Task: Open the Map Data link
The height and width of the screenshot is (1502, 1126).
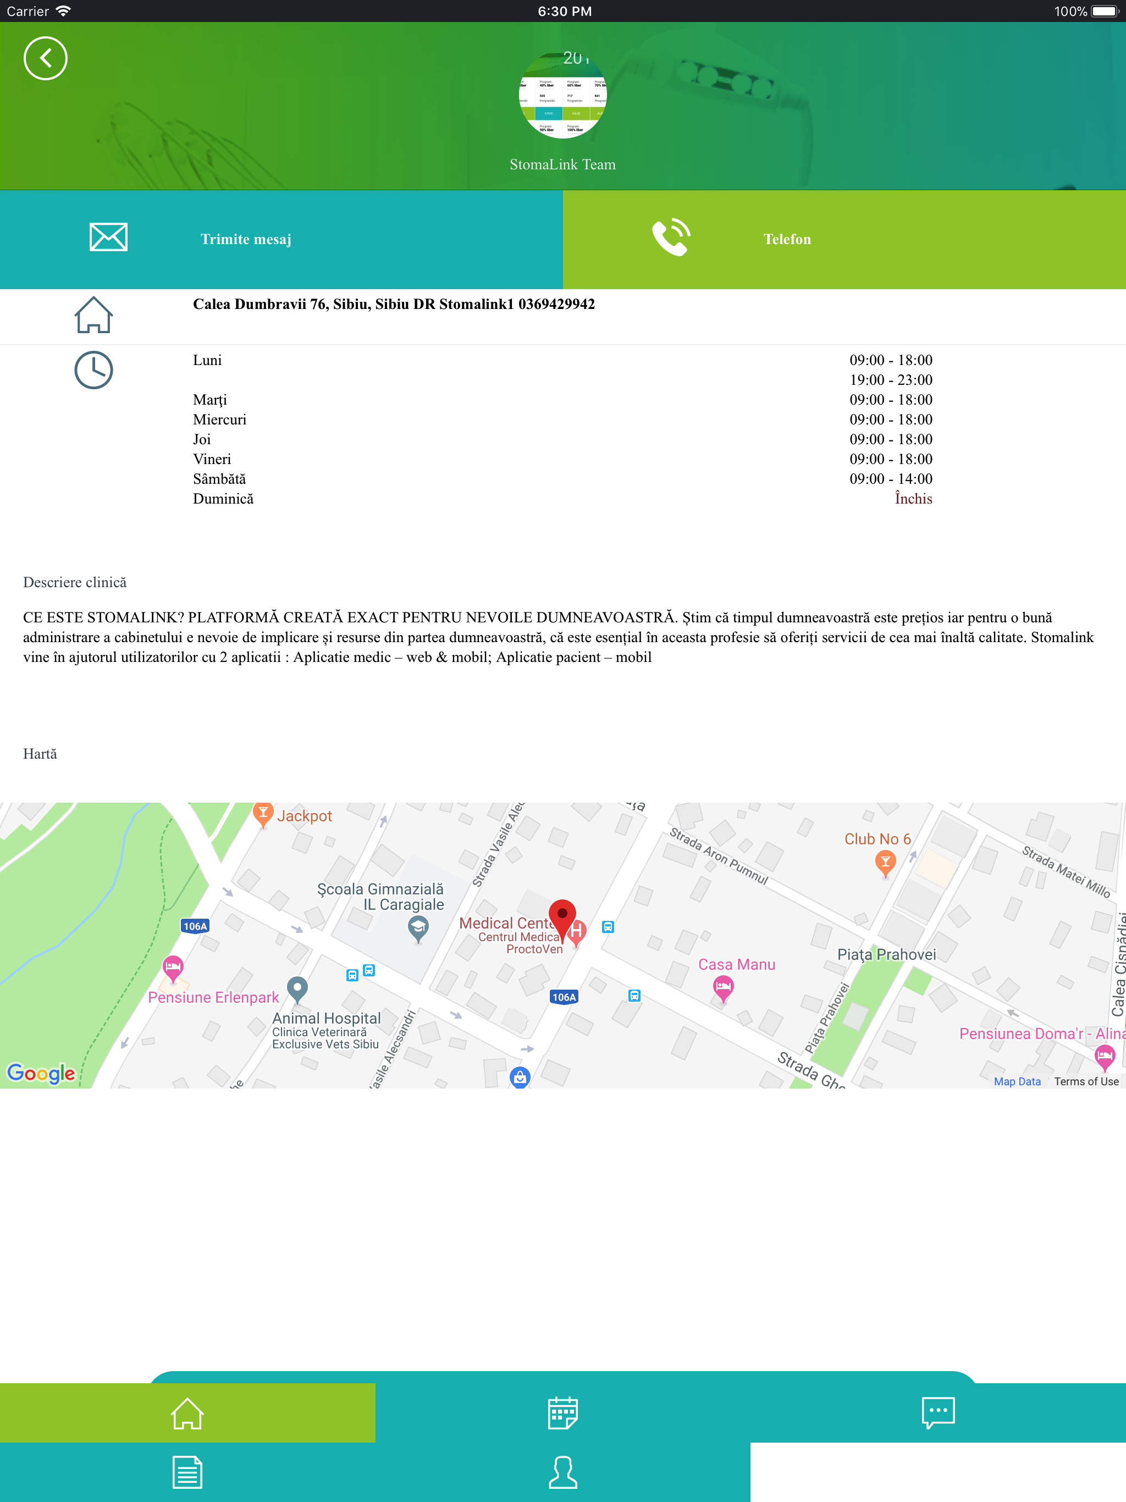Action: tap(1017, 1081)
